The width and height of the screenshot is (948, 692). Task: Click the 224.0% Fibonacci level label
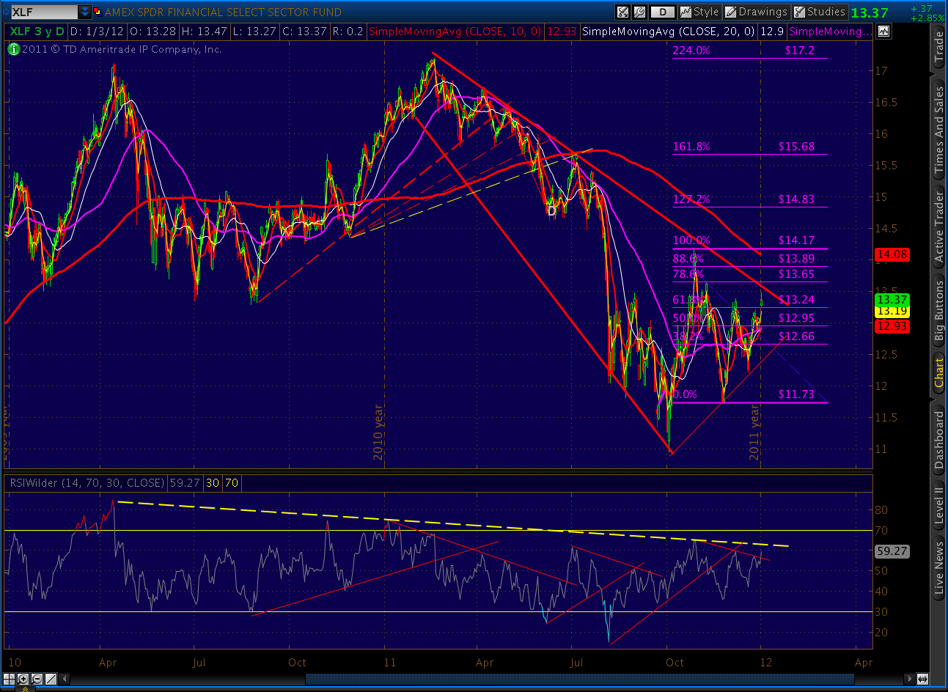click(691, 51)
